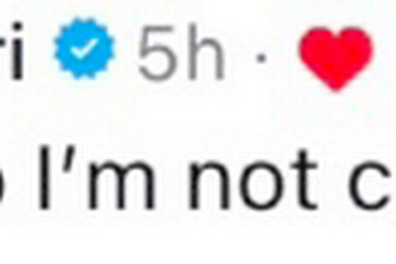The height and width of the screenshot is (264, 396).
Task: Click the word "not" in the tweet
Action: tap(253, 180)
